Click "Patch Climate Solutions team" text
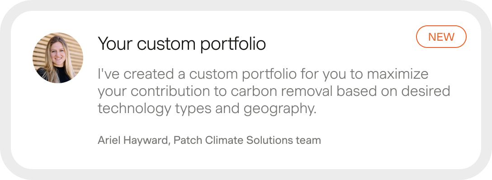The image size is (492, 180). coord(247,140)
